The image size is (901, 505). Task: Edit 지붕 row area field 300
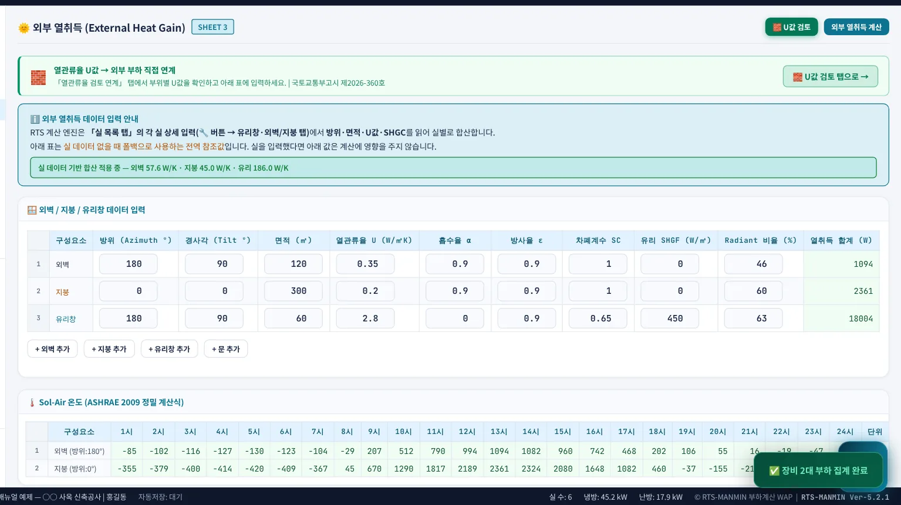click(293, 291)
